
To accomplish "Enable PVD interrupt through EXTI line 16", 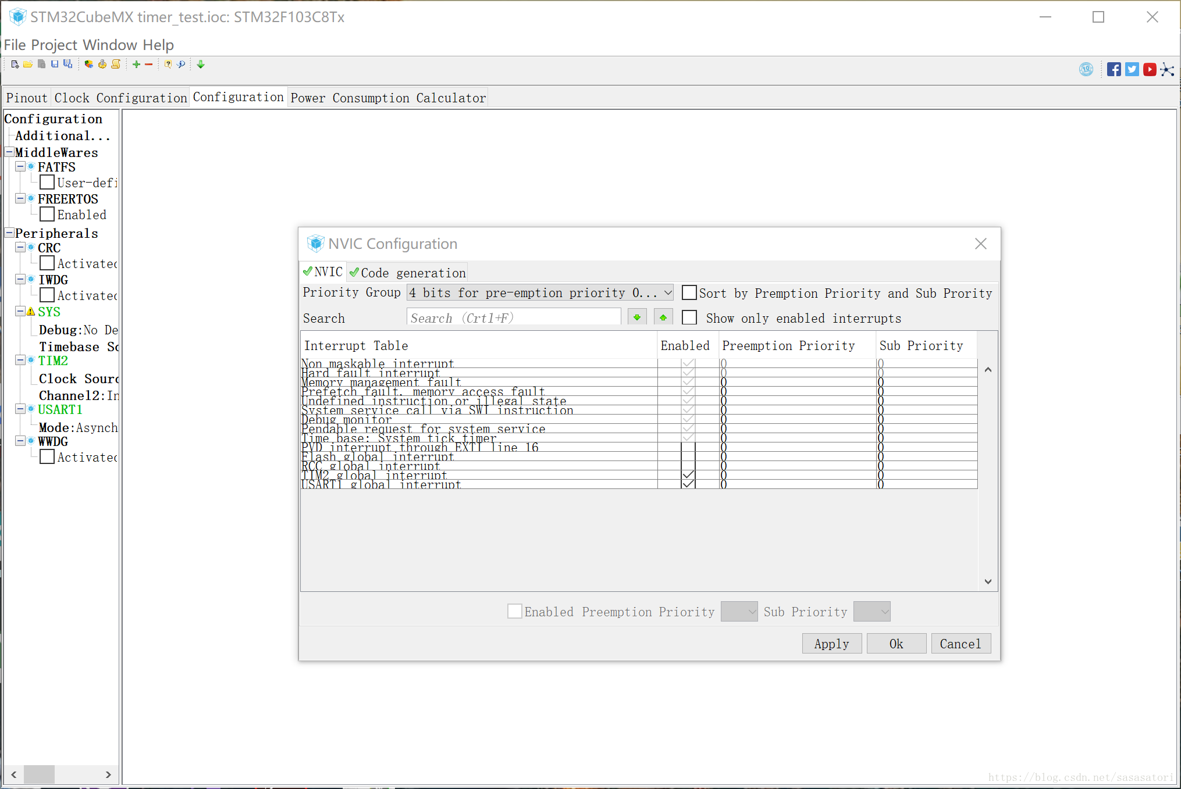I will (x=688, y=447).
